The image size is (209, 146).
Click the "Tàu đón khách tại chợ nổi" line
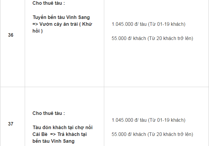click(63, 127)
